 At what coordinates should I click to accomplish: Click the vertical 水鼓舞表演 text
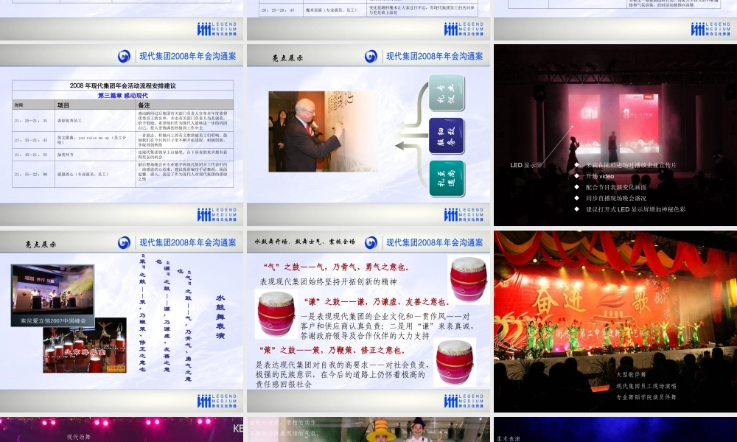click(220, 317)
